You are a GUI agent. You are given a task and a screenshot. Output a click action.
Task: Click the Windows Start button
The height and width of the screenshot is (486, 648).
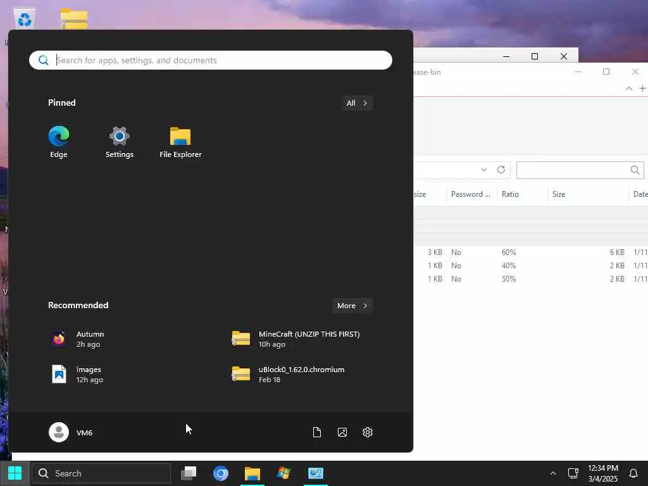pos(15,473)
